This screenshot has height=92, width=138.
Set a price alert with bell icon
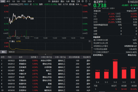[134, 8]
